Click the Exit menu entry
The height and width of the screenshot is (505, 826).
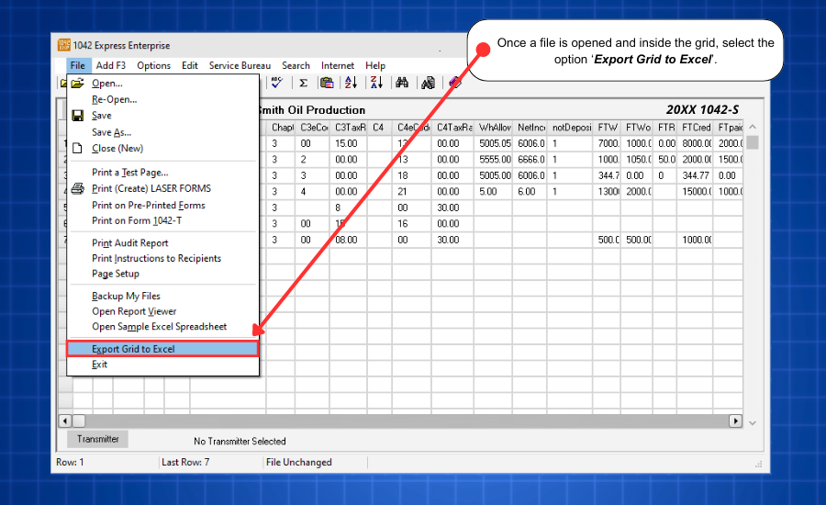pos(99,365)
